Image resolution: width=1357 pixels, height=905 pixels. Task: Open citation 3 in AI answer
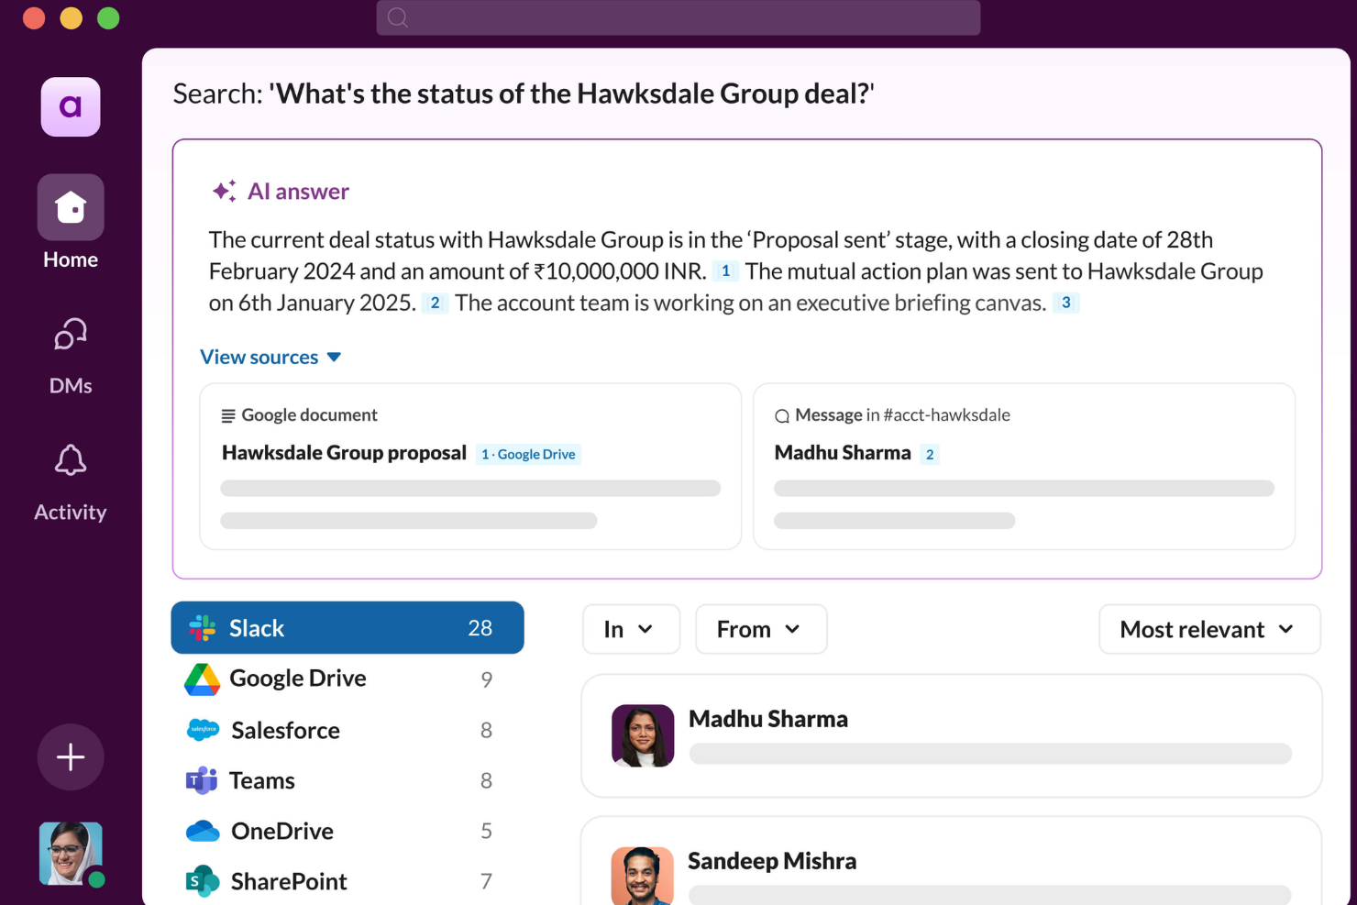[1065, 303]
